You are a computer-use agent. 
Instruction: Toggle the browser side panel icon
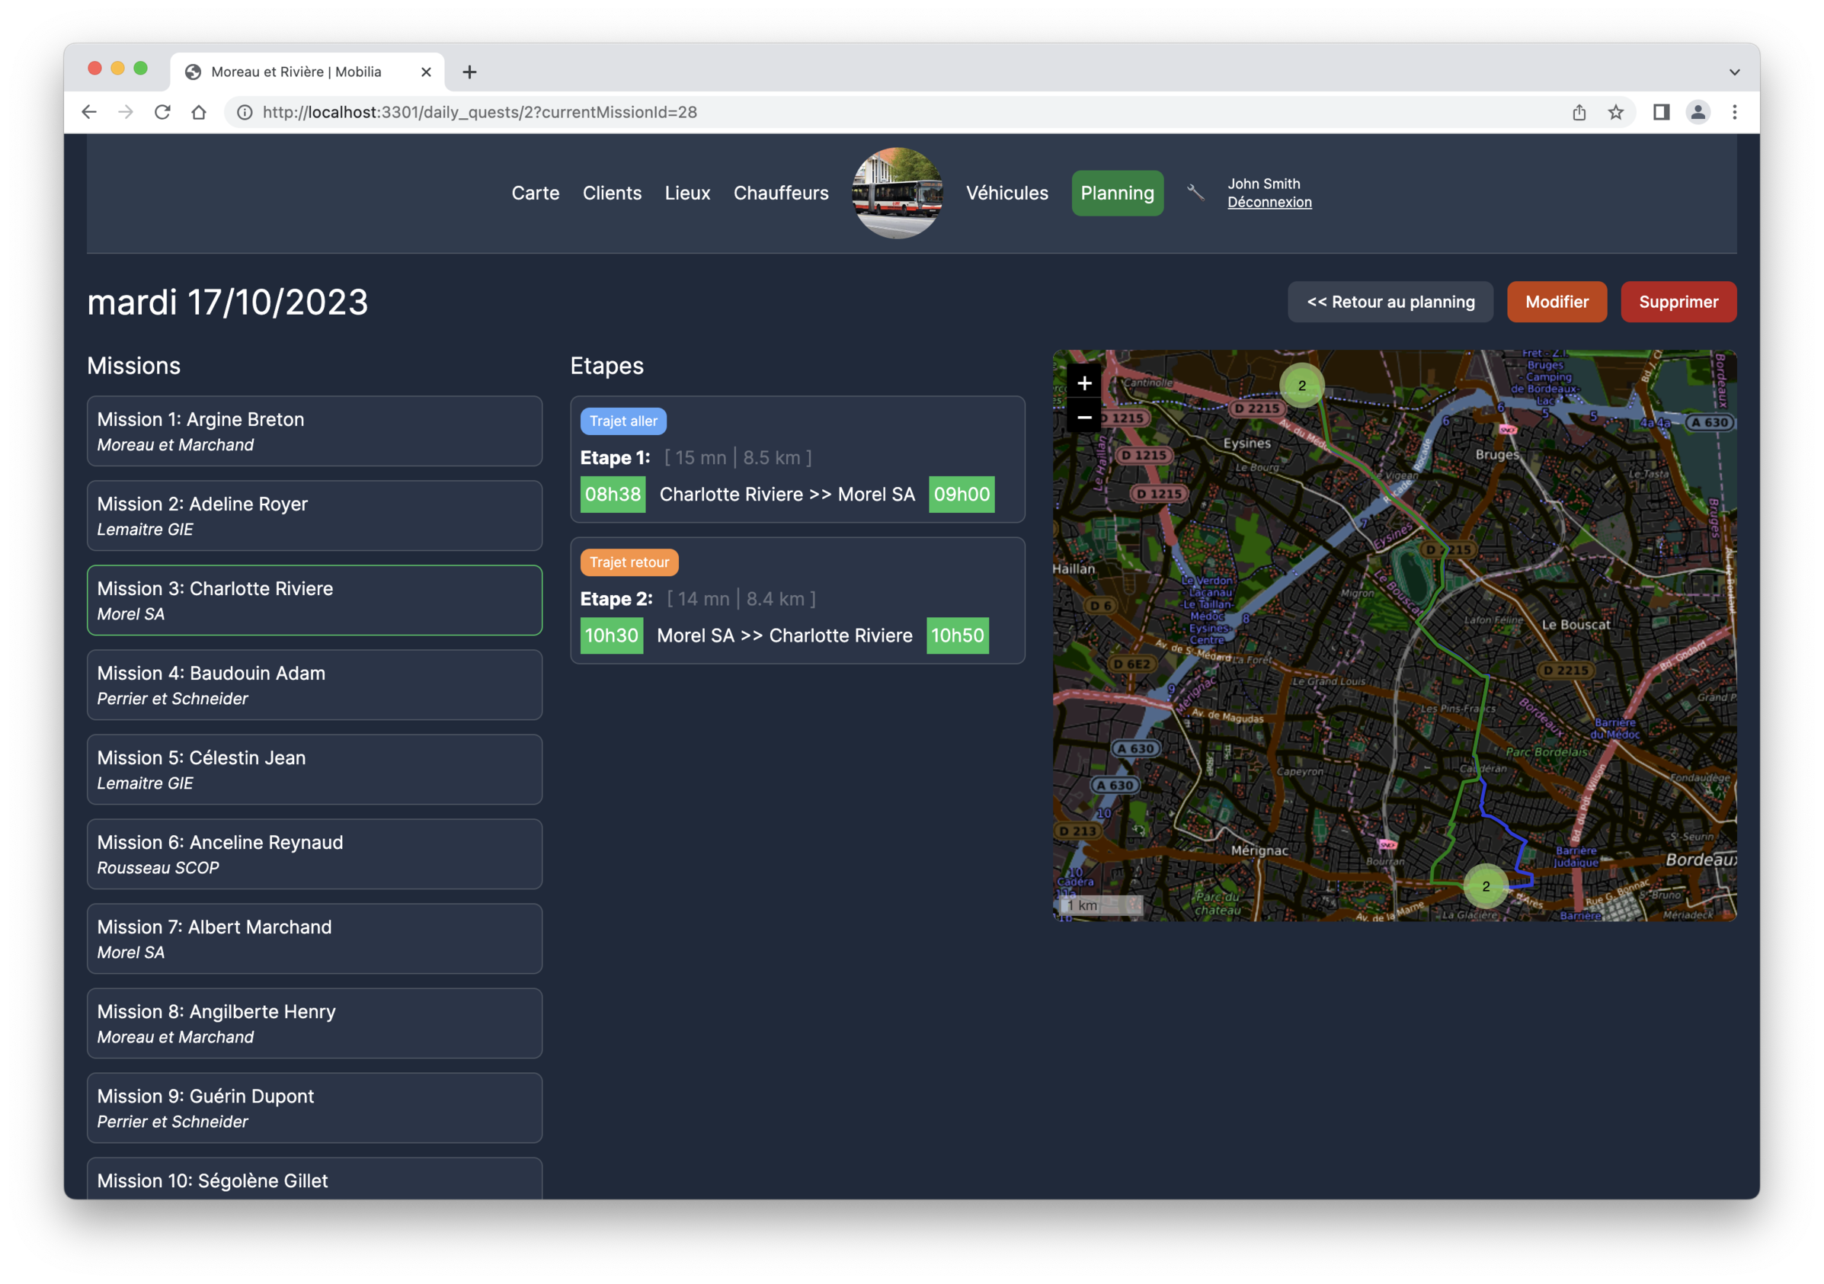(1661, 112)
